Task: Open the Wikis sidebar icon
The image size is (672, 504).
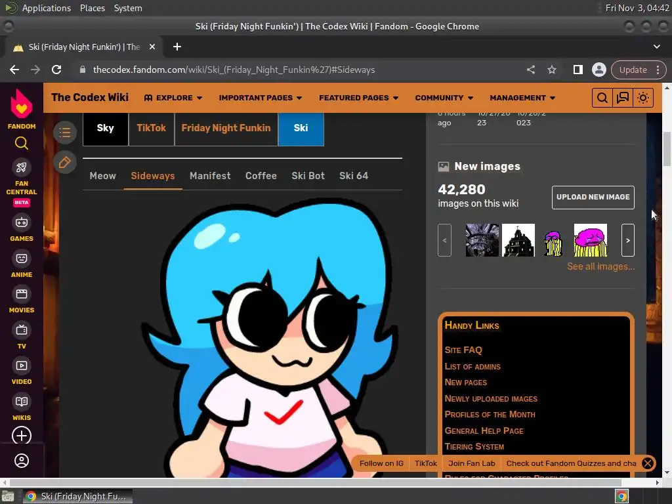Action: tap(22, 402)
